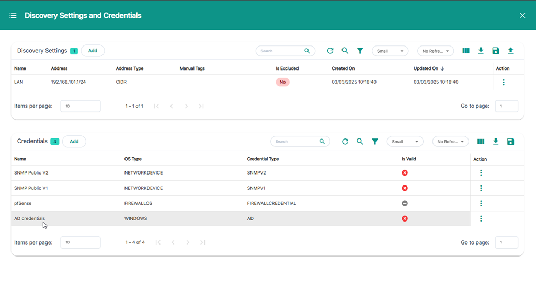This screenshot has height=302, width=536.
Task: Open the Small size dropdown in Credentials
Action: (405, 142)
